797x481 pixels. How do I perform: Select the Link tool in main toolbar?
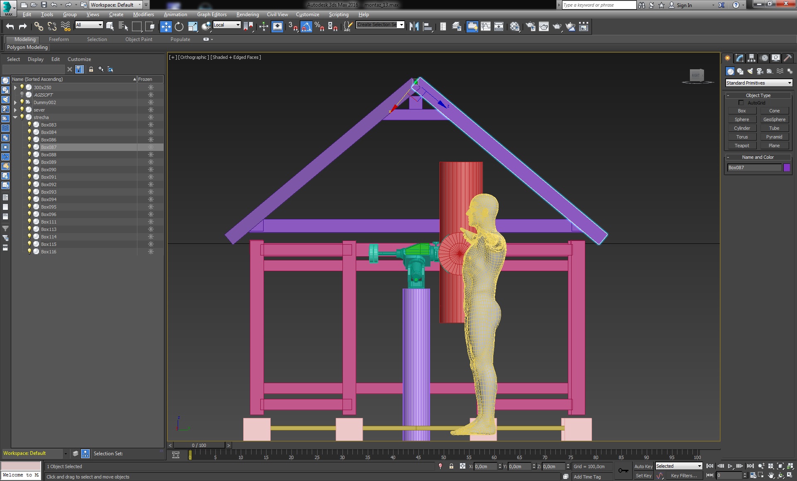(x=39, y=27)
